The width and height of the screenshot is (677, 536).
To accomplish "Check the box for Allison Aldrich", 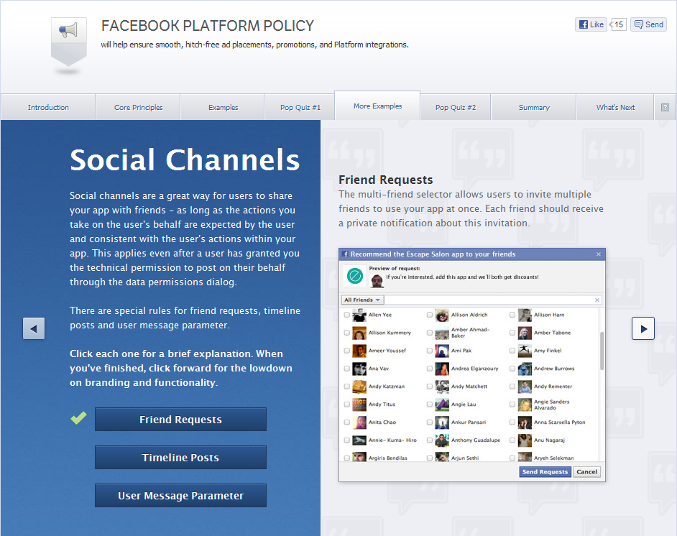I will pos(430,315).
